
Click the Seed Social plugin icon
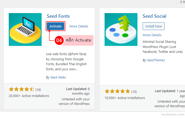[121, 30]
